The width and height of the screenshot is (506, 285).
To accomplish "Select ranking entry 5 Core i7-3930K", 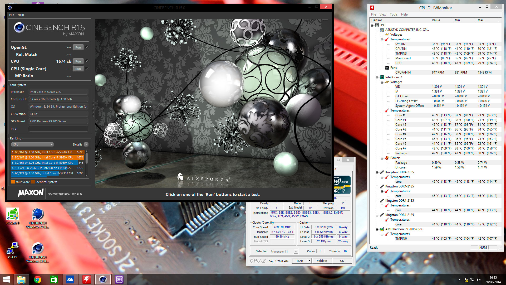I will tap(47, 173).
